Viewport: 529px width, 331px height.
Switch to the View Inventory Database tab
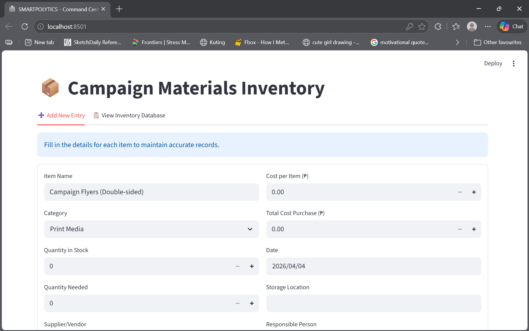[x=129, y=115]
